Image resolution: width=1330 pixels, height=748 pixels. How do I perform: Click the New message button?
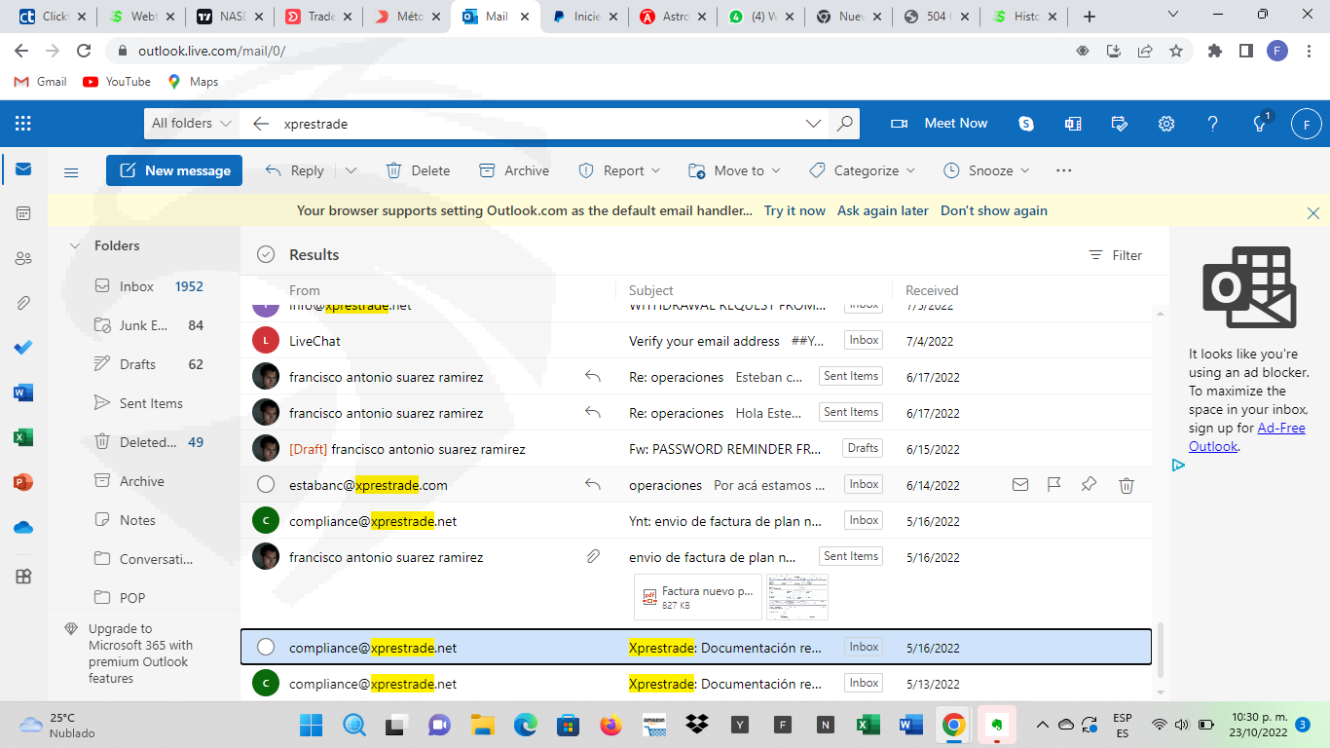(x=174, y=170)
